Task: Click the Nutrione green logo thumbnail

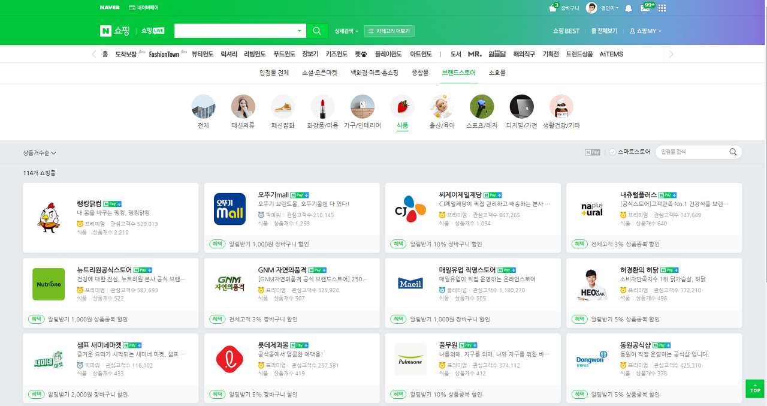Action: tap(49, 284)
